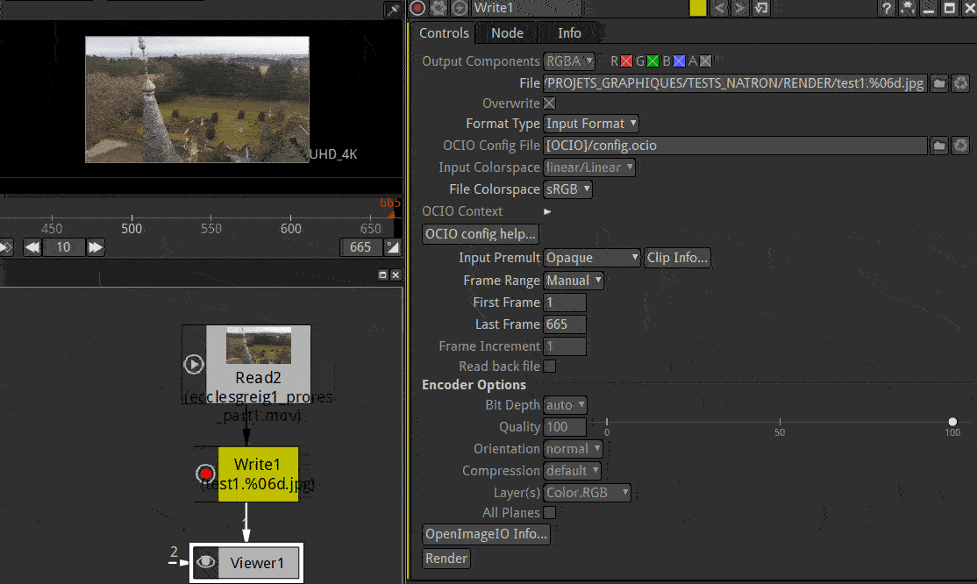Open the Bit Depth auto dropdown
Viewport: 977px width, 584px height.
[565, 405]
